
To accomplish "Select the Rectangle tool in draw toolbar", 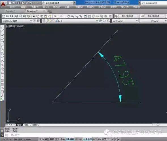I will coord(2,42).
